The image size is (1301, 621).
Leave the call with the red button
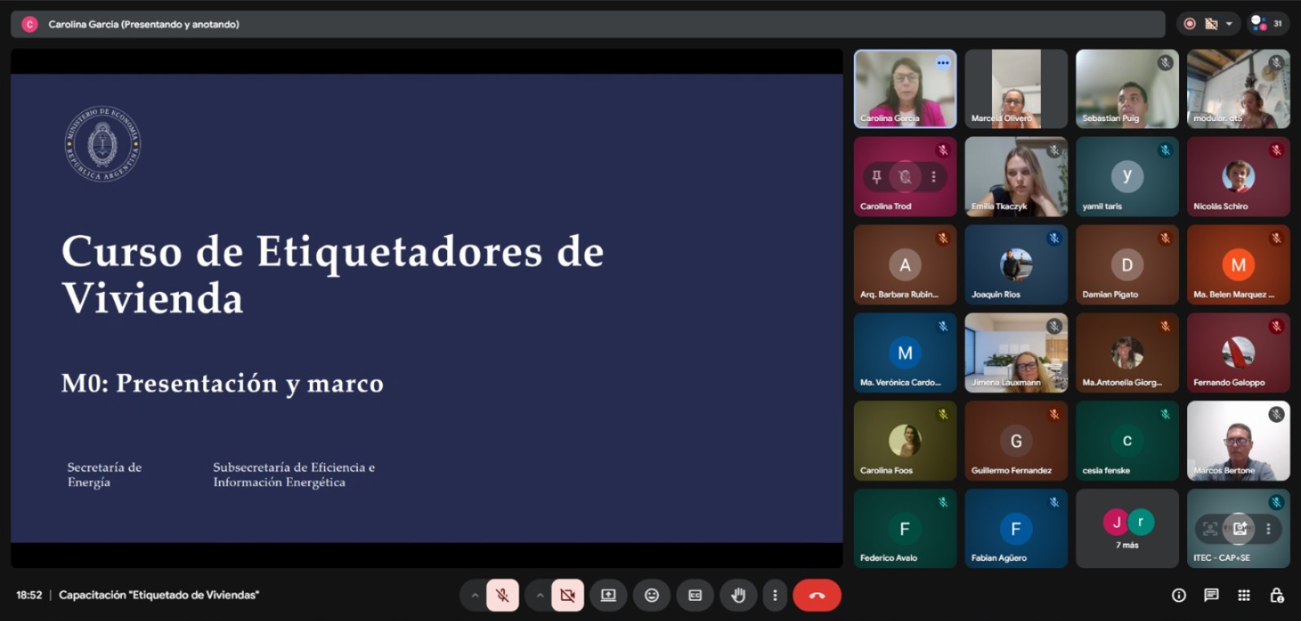tap(816, 596)
